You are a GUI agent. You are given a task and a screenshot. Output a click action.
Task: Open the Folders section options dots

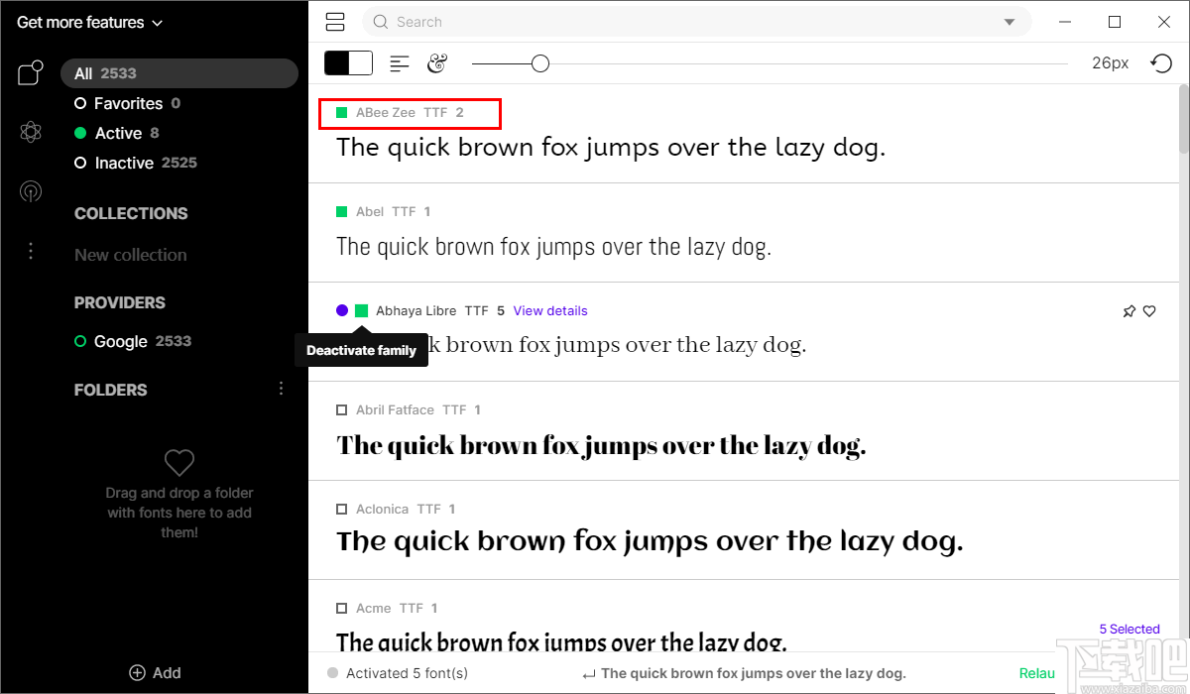pyautogui.click(x=281, y=389)
